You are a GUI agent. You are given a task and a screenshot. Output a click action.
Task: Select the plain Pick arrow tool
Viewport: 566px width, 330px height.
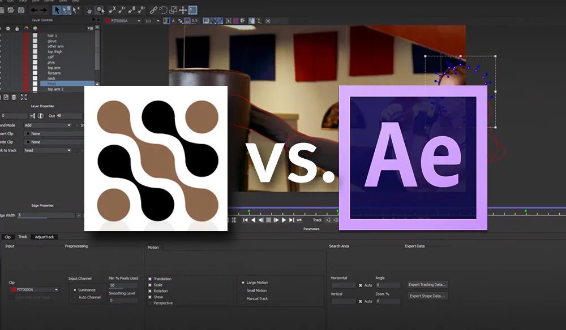(56, 10)
